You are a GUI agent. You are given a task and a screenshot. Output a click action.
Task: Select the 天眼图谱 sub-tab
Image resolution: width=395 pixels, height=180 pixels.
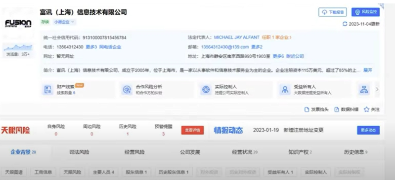tap(14, 172)
